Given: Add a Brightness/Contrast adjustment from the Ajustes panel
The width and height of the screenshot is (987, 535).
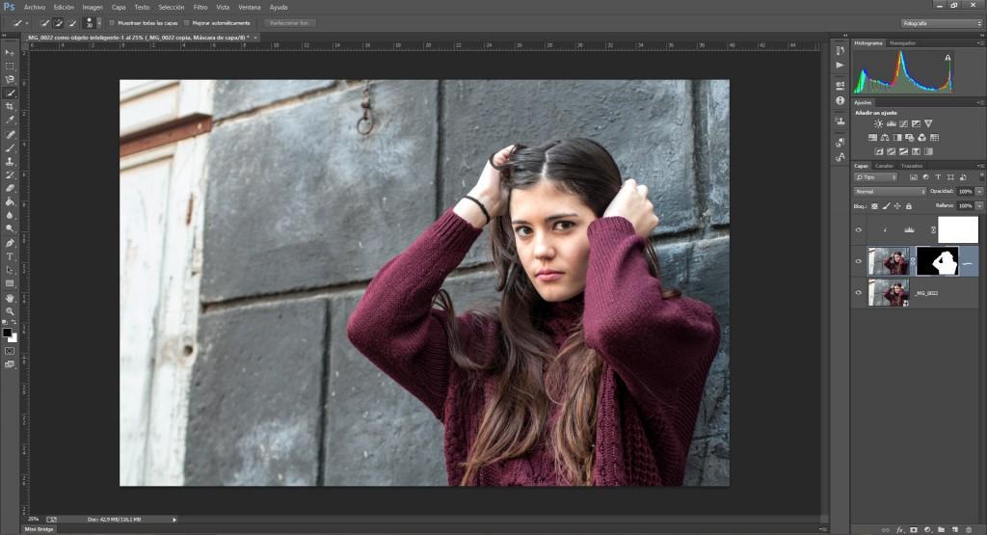Looking at the screenshot, I should (878, 123).
